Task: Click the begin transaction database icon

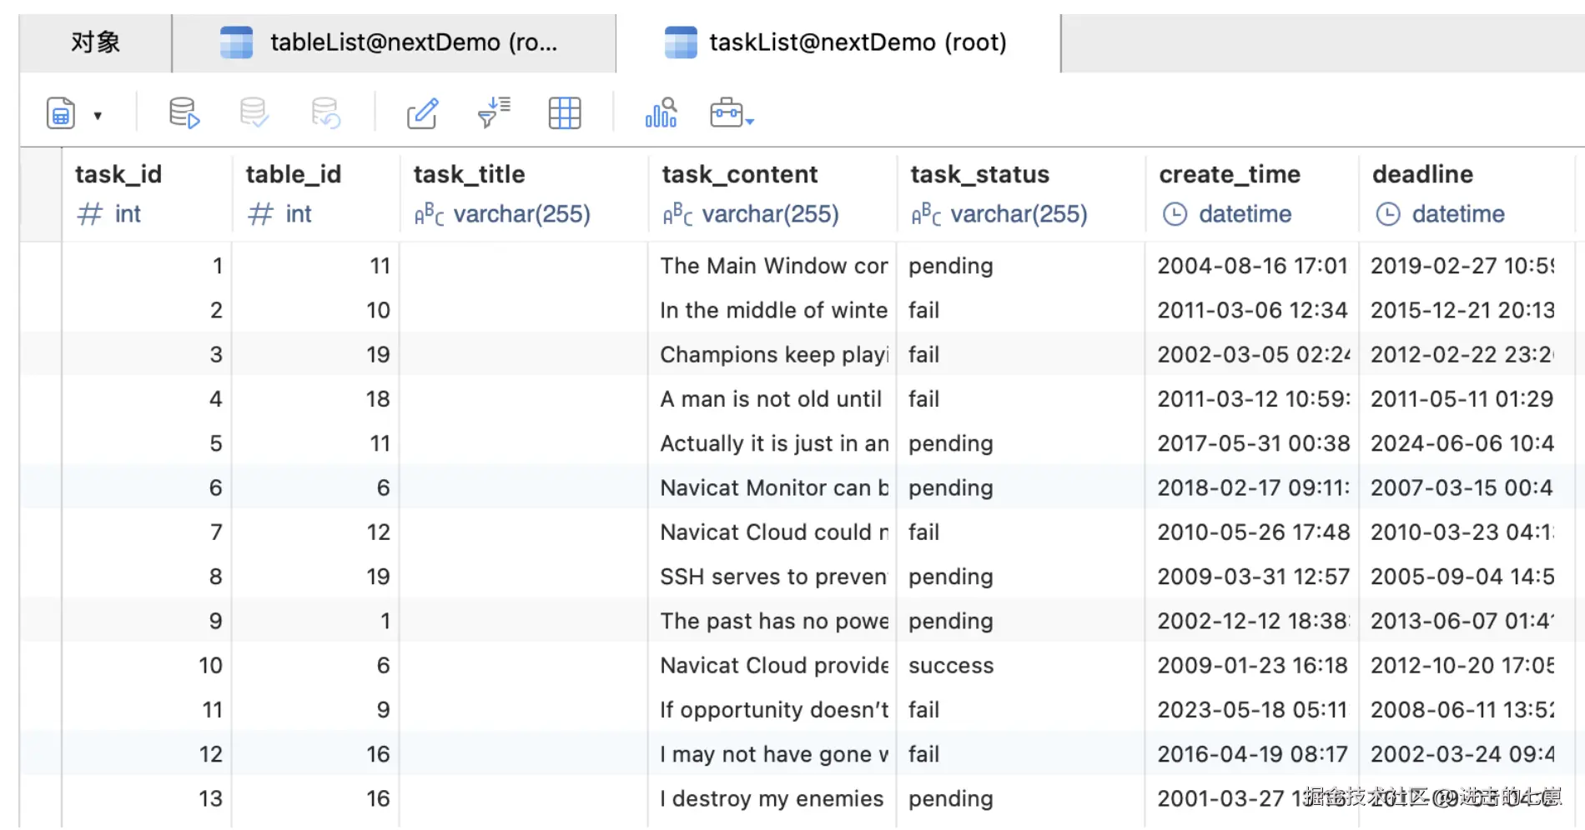Action: 184,112
